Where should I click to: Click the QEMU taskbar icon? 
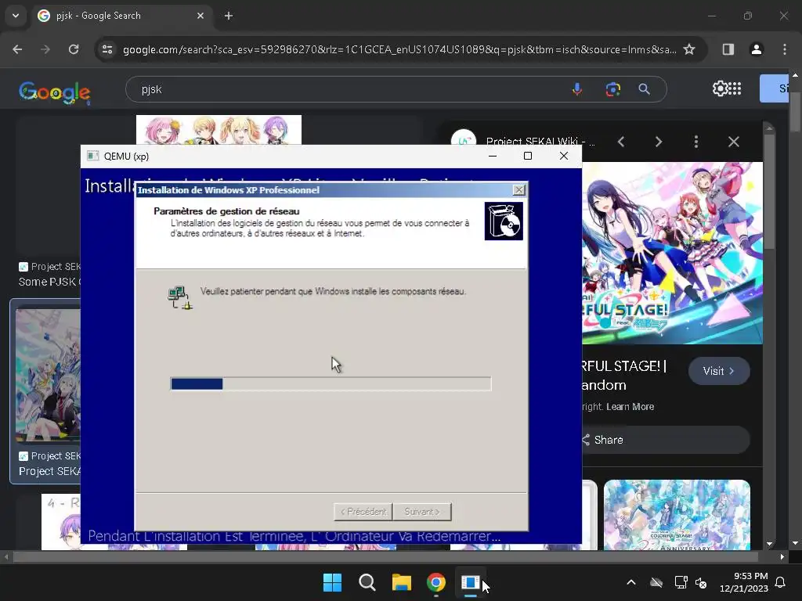[470, 582]
